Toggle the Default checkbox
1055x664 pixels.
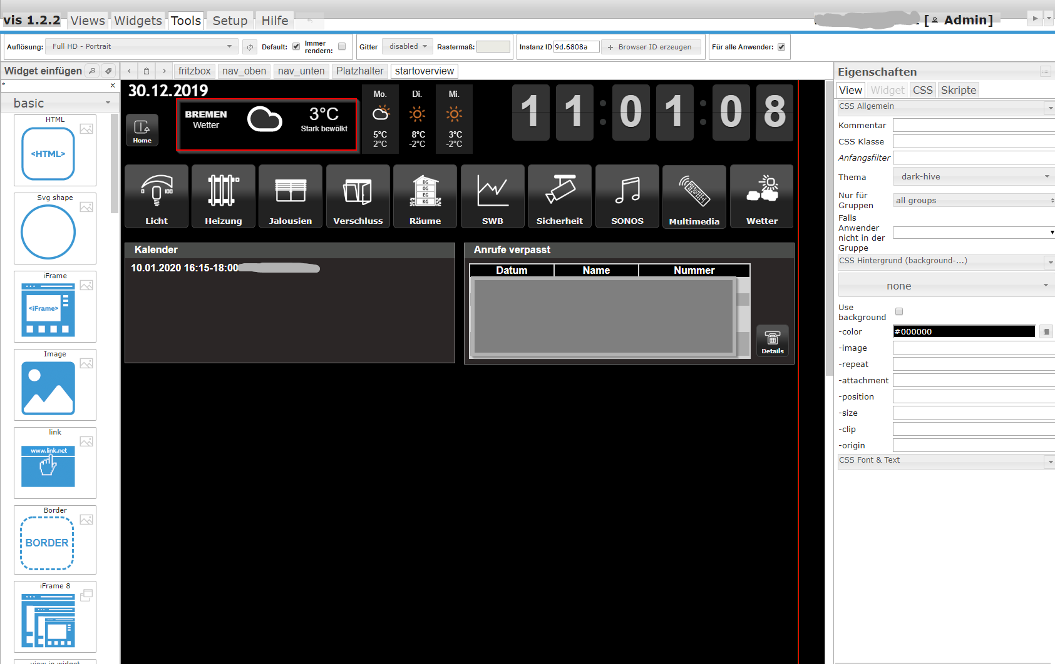click(x=296, y=46)
